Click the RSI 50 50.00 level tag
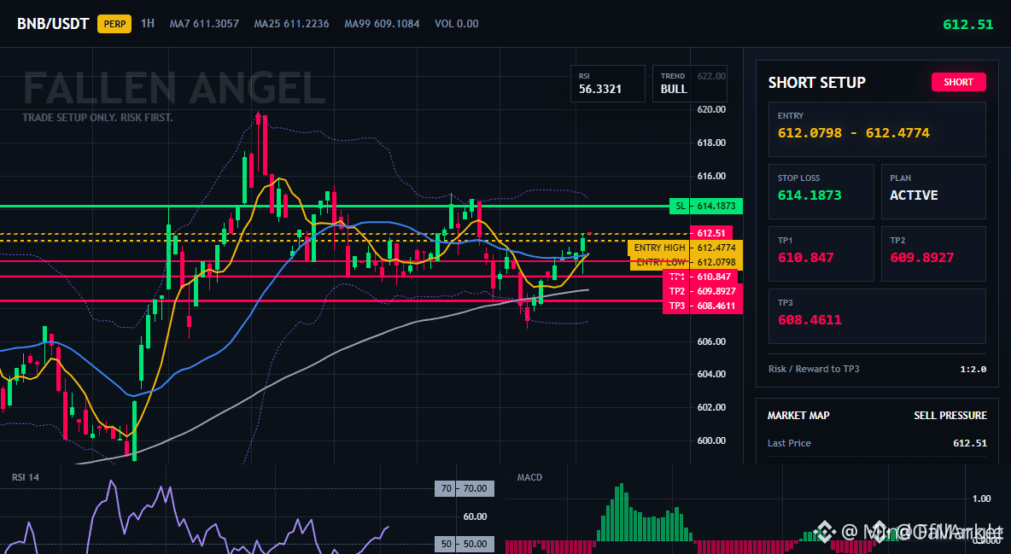This screenshot has width=1011, height=554. 465,545
